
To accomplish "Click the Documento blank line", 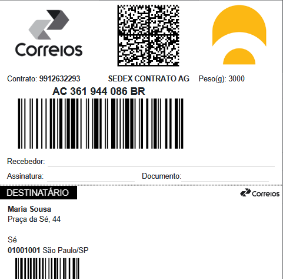I will coord(225,181).
